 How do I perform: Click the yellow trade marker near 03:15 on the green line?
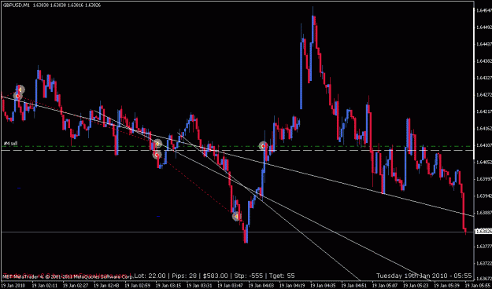click(x=157, y=144)
